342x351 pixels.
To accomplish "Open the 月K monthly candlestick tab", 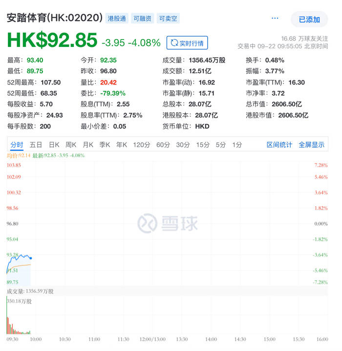I will (x=88, y=145).
